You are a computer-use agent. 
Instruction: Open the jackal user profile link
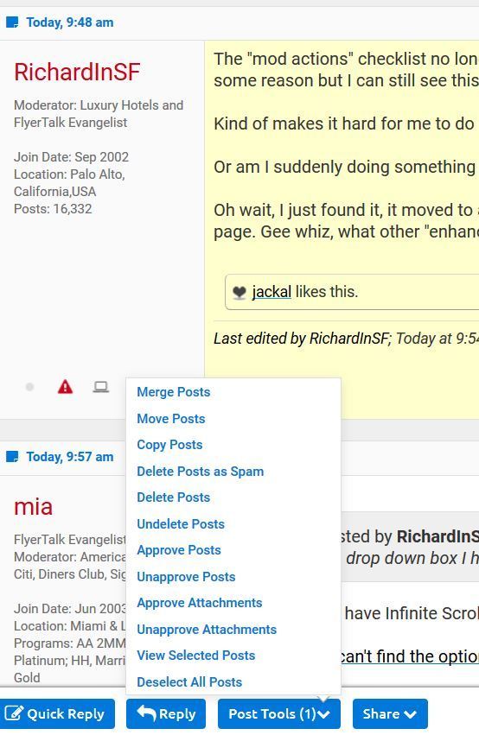pos(271,292)
